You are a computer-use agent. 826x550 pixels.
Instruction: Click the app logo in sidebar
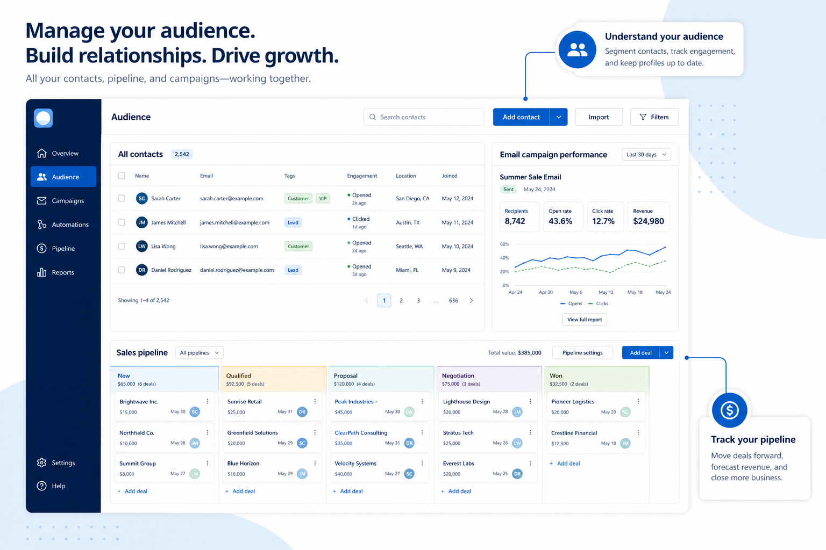[43, 118]
